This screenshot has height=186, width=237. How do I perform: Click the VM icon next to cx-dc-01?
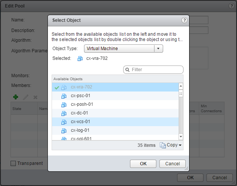[64, 113]
